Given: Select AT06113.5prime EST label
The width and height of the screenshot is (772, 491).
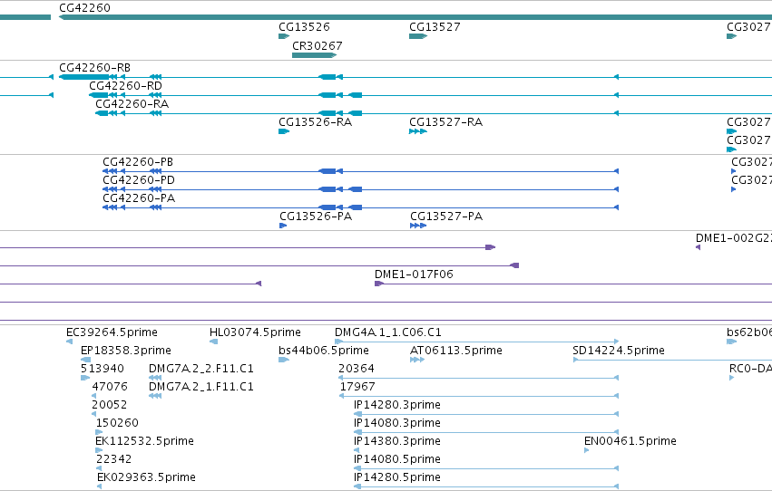Looking at the screenshot, I should 456,351.
